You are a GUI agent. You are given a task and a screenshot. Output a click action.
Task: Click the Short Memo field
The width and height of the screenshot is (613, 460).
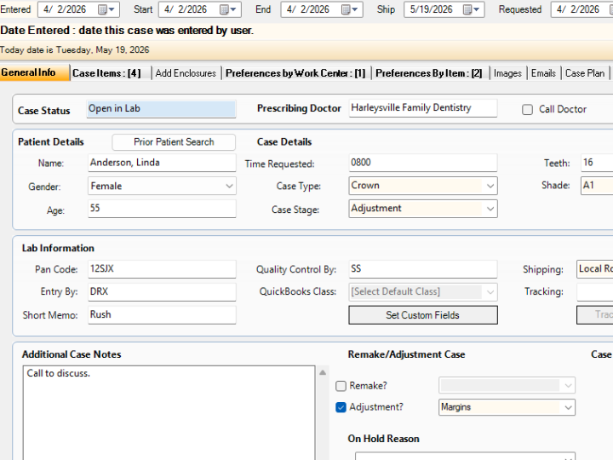tap(162, 315)
